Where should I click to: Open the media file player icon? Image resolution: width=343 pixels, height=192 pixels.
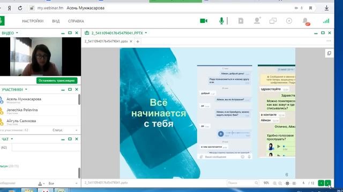[241, 21]
